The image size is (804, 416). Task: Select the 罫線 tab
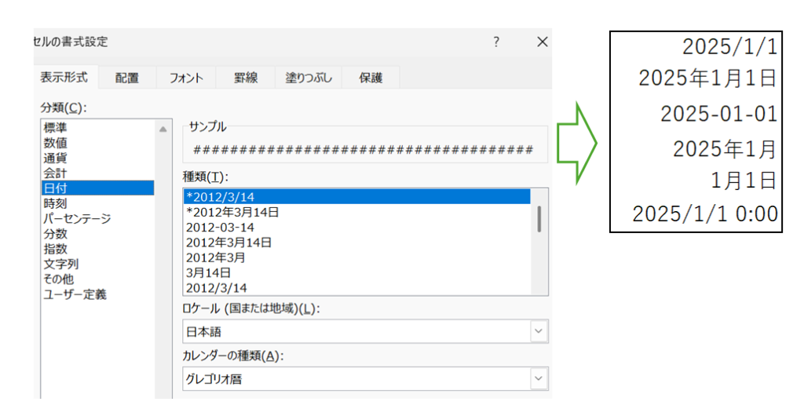[x=246, y=78]
